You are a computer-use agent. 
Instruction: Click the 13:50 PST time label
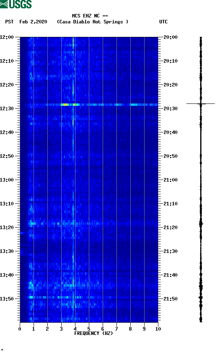(x=7, y=299)
